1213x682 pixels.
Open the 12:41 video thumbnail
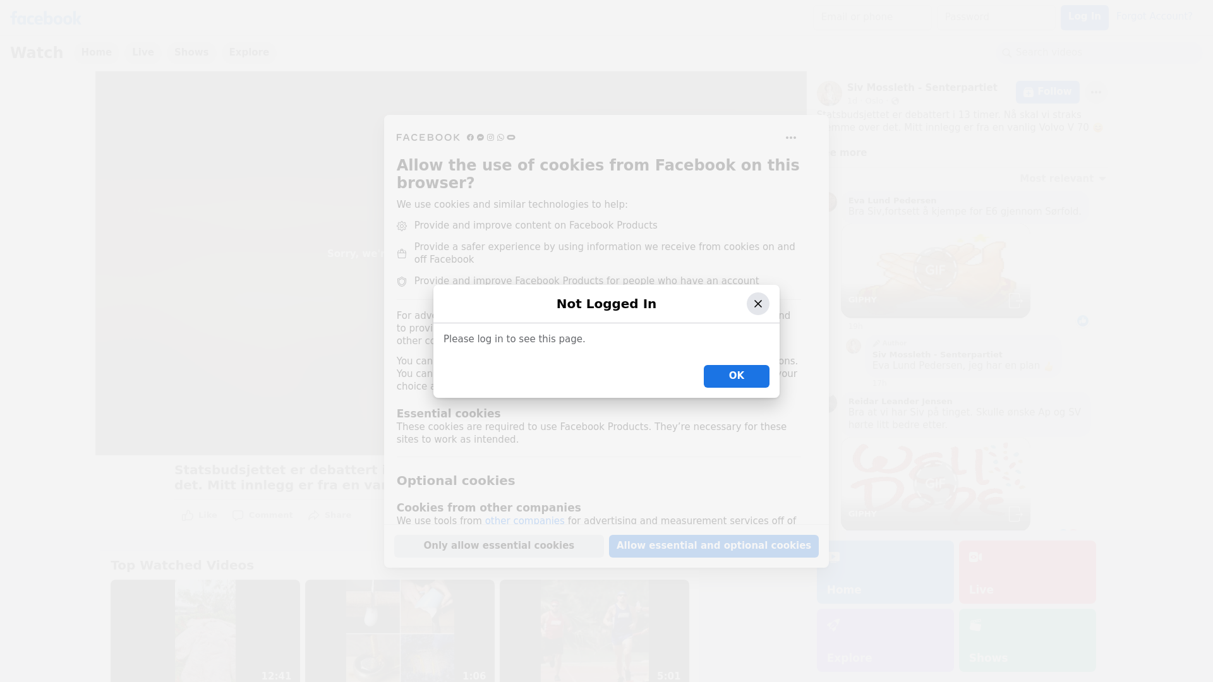pos(205,630)
